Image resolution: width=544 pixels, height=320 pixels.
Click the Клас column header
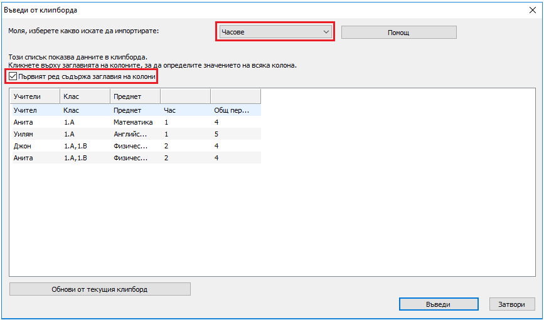pyautogui.click(x=85, y=96)
